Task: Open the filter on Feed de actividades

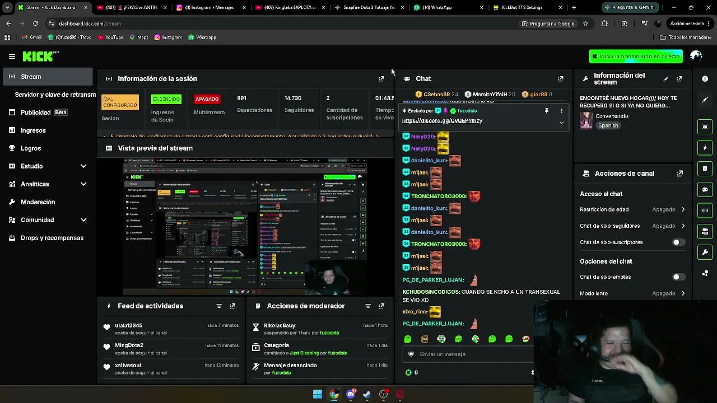Action: [219, 306]
